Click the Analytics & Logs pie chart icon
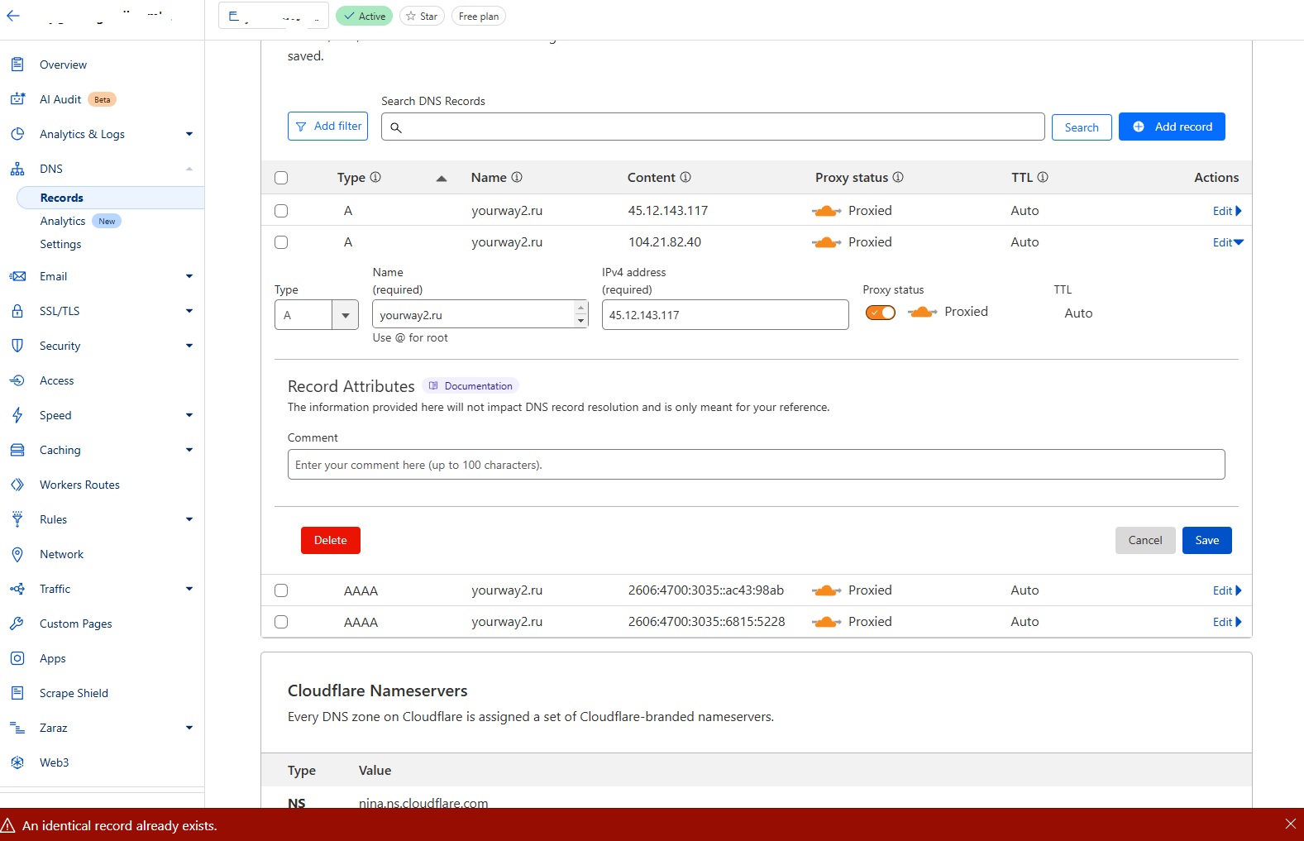This screenshot has height=841, width=1304. pyautogui.click(x=17, y=134)
